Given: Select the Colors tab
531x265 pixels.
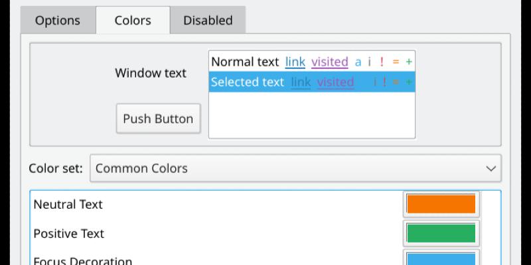Looking at the screenshot, I should [x=133, y=21].
